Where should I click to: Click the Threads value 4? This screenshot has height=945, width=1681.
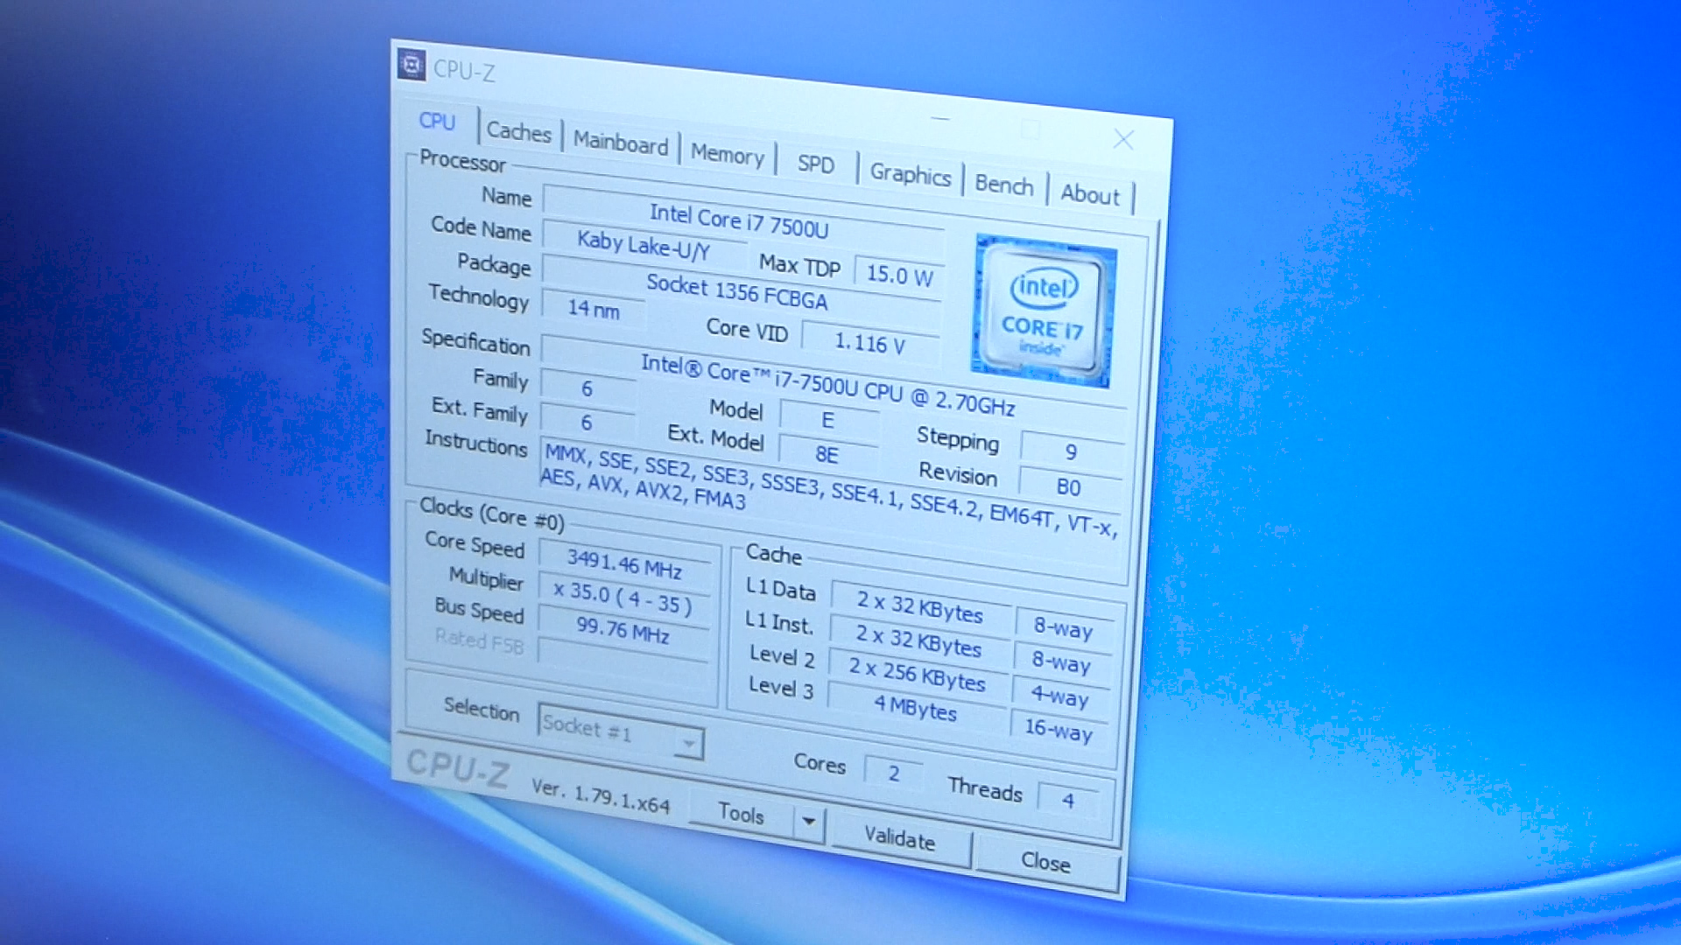[1068, 800]
